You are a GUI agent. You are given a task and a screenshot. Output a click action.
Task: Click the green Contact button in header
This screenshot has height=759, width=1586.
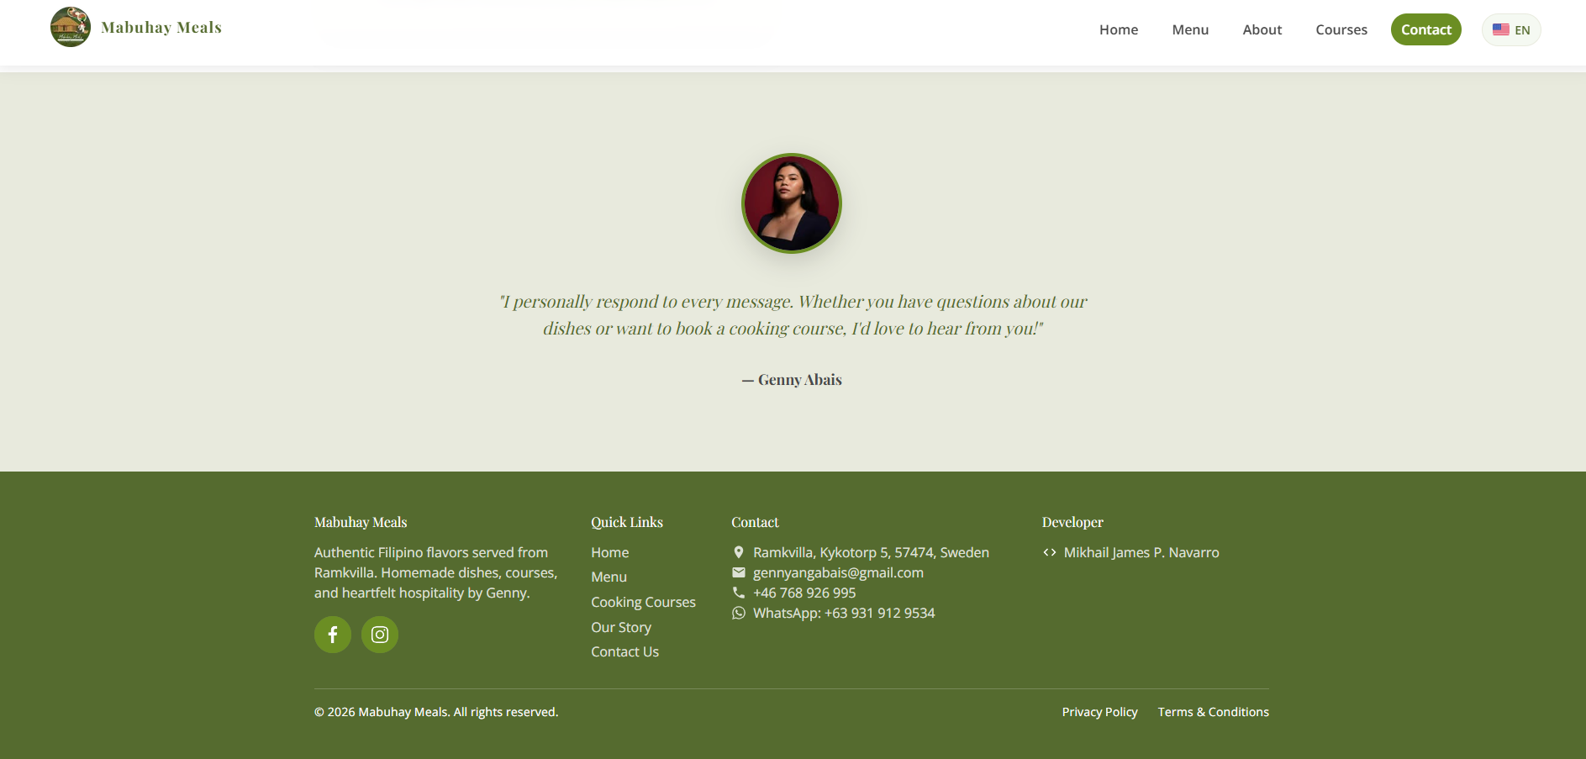[x=1426, y=29]
